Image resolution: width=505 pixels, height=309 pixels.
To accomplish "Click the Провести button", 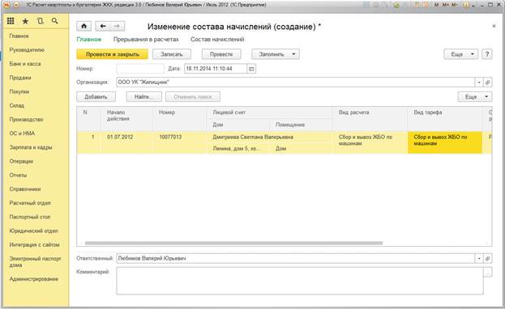I will coord(221,54).
